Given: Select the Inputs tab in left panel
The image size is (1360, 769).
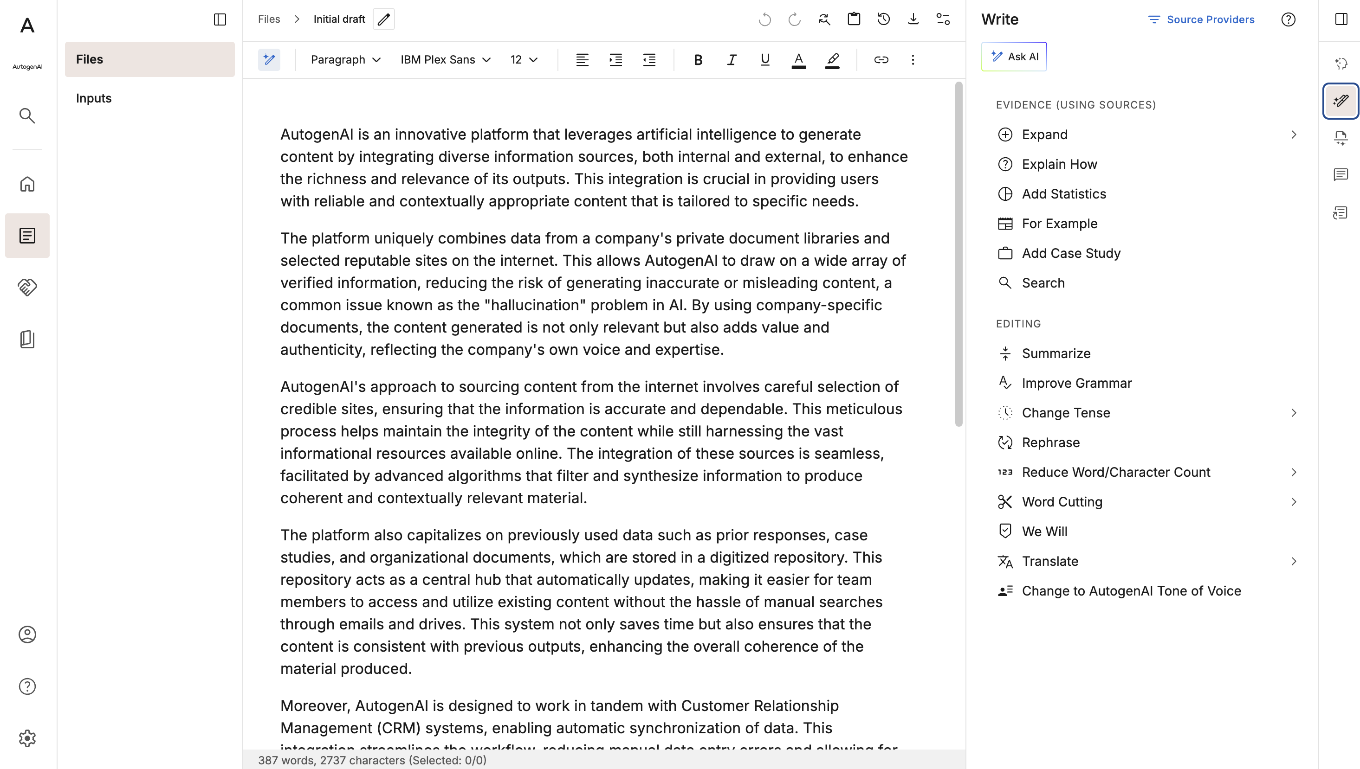Looking at the screenshot, I should coord(149,98).
